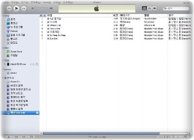
Task: Click the Previous track rewind button
Action: pyautogui.click(x=9, y=8)
